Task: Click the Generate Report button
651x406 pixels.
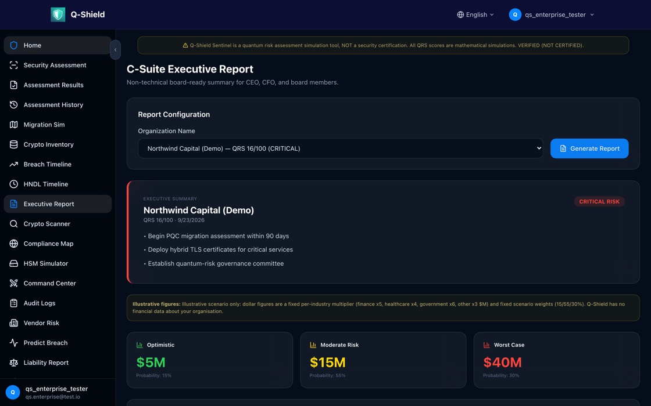Action: coord(589,148)
